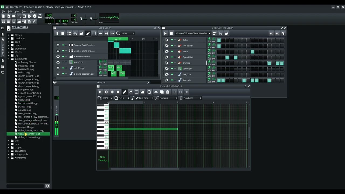Expand the waveforms folder in My Samples
Image resolution: width=345 pixels, height=194 pixels.
click(x=8, y=158)
